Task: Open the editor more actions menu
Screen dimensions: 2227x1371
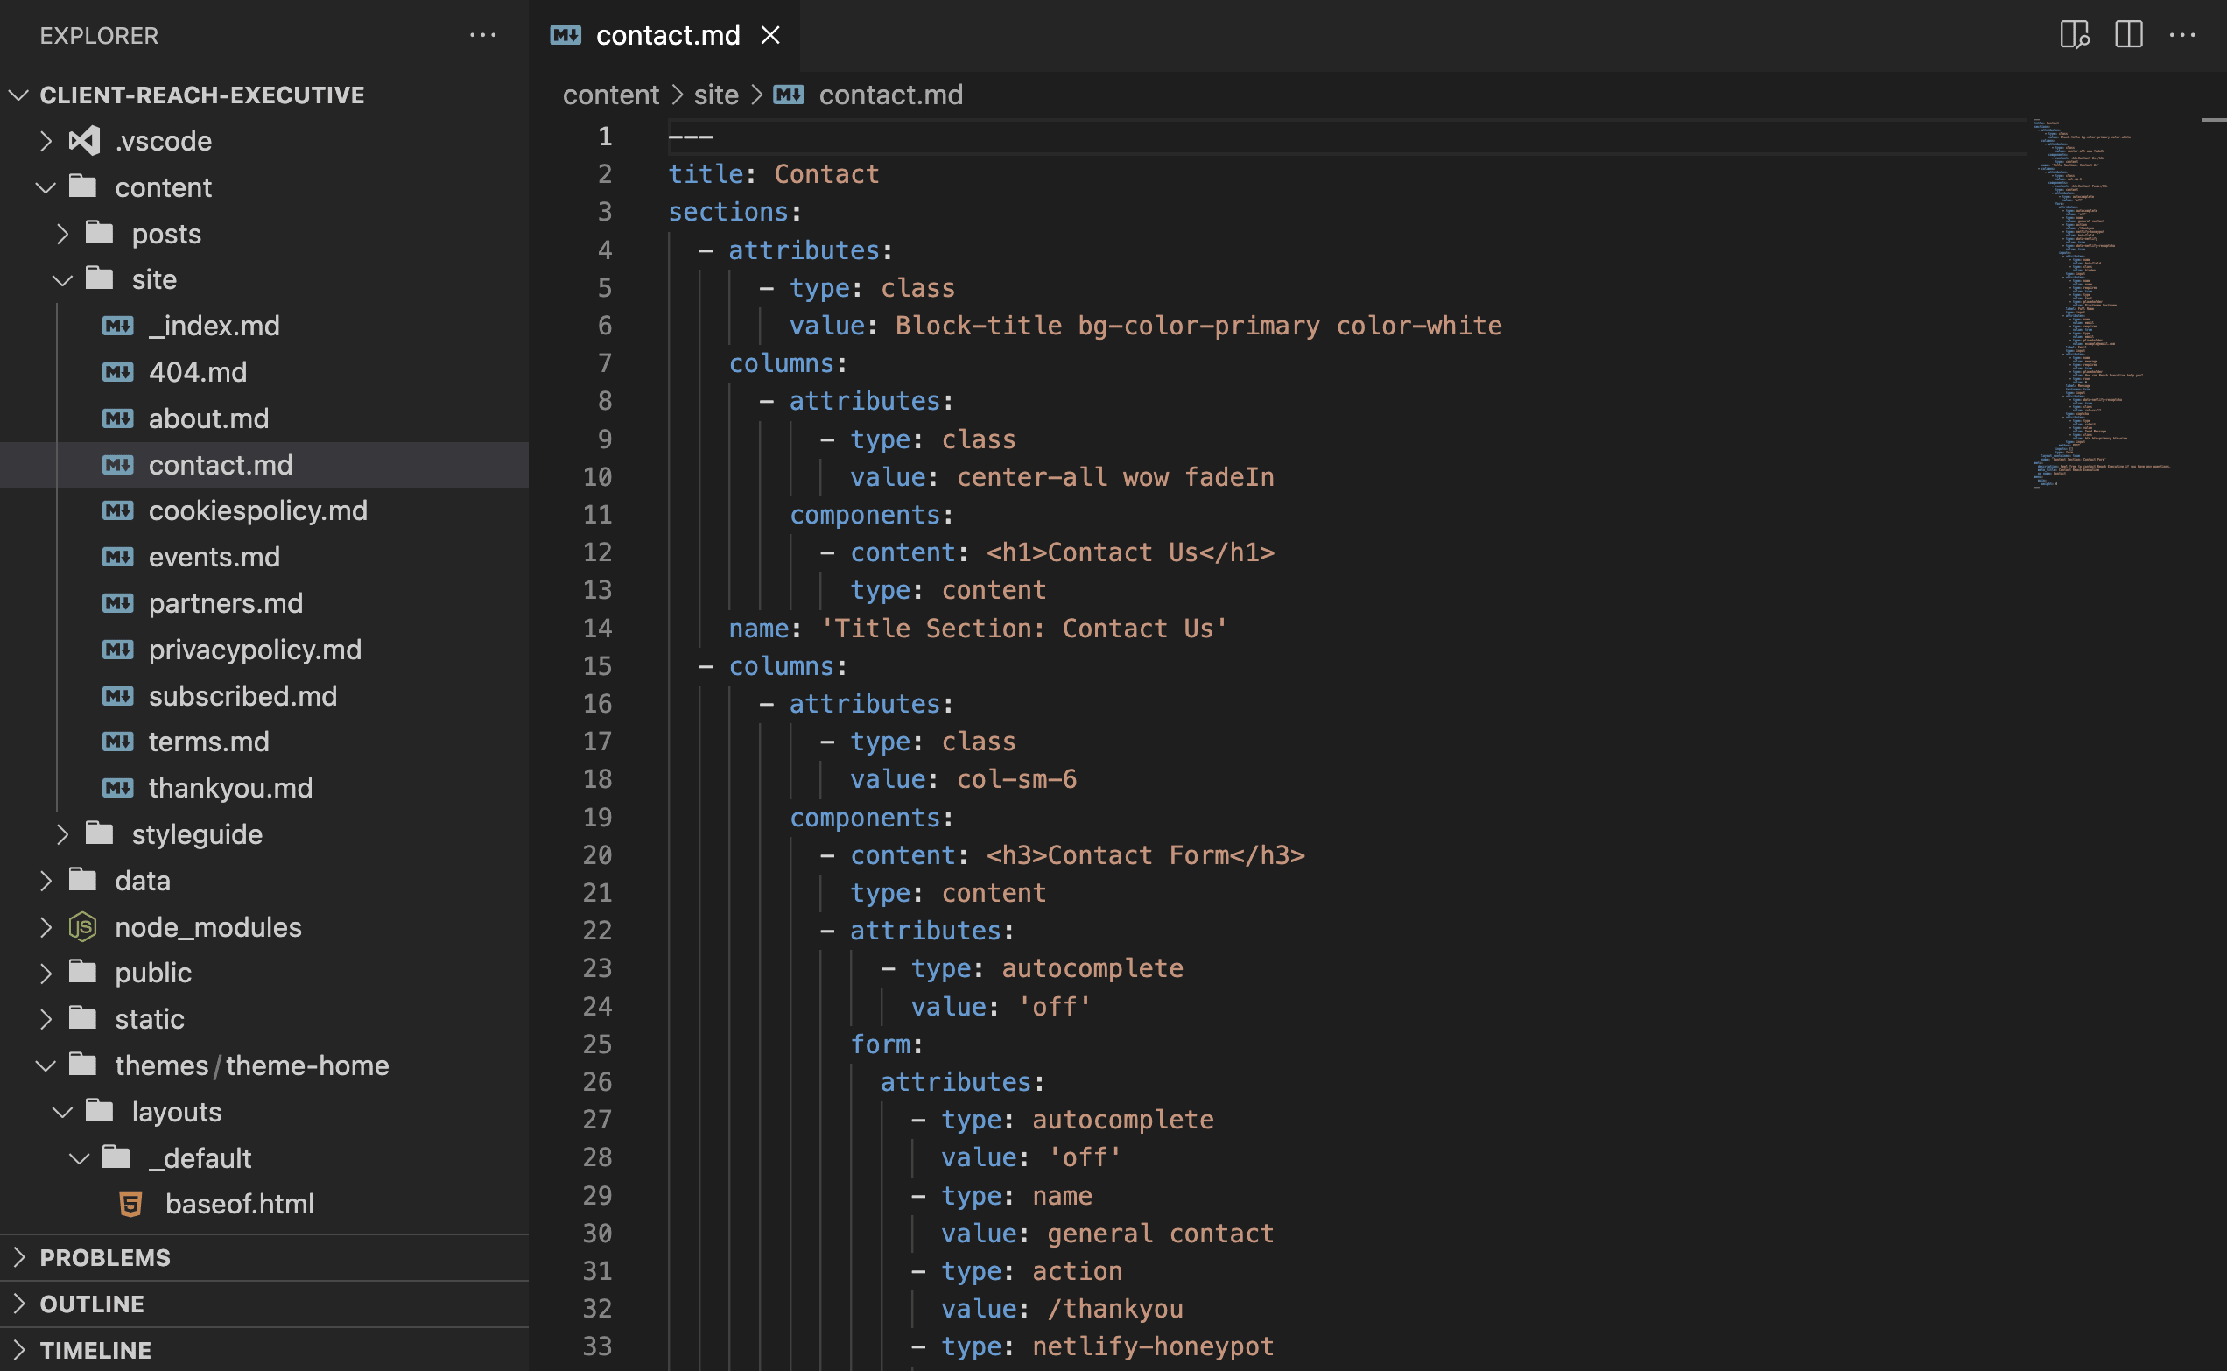Action: click(x=2182, y=35)
